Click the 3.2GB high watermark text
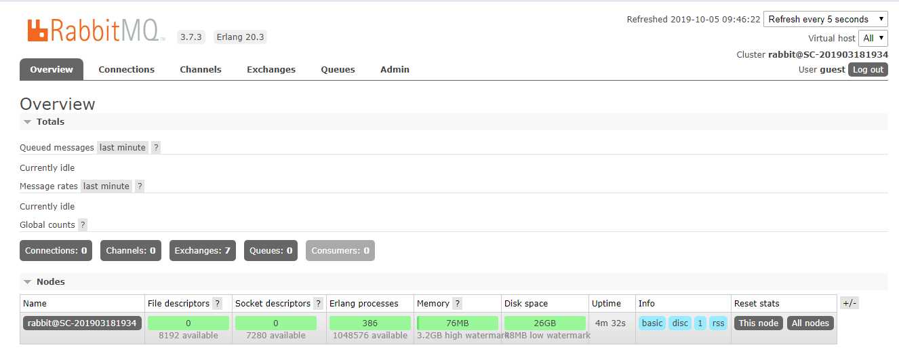The height and width of the screenshot is (358, 899). click(x=462, y=335)
